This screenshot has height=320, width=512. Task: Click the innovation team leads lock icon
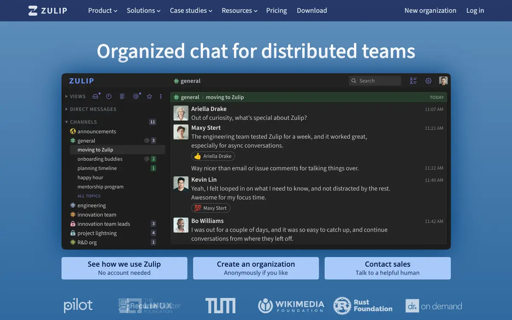73,224
